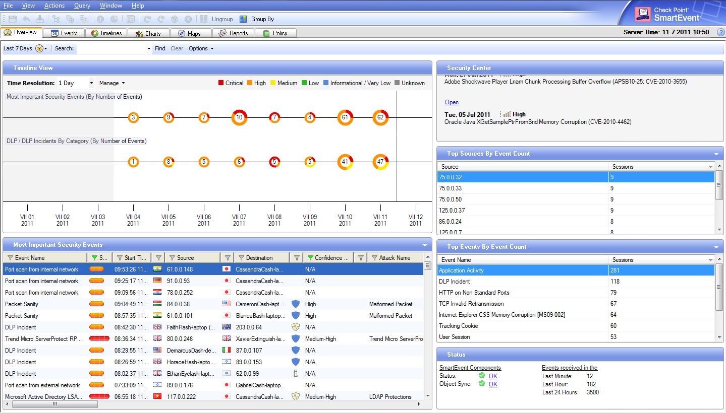Expand the Top Sources By Event Count panel arrow
The width and height of the screenshot is (726, 413).
716,154
